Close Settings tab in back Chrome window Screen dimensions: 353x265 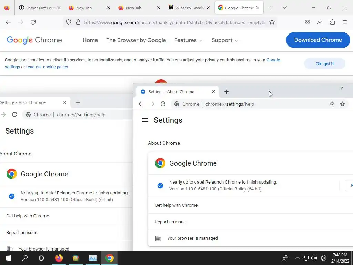pyautogui.click(x=64, y=102)
